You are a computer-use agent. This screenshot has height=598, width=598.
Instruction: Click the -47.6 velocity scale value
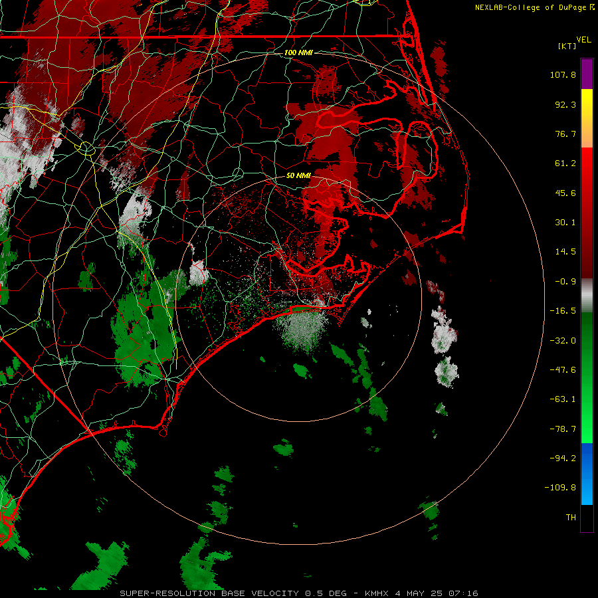pyautogui.click(x=563, y=370)
